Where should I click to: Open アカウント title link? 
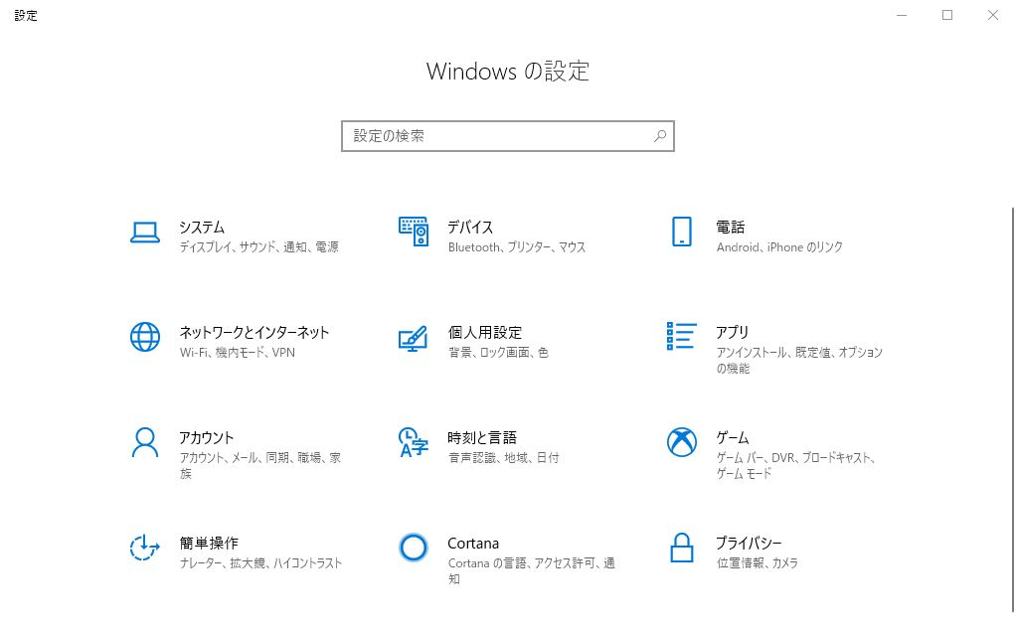point(206,438)
